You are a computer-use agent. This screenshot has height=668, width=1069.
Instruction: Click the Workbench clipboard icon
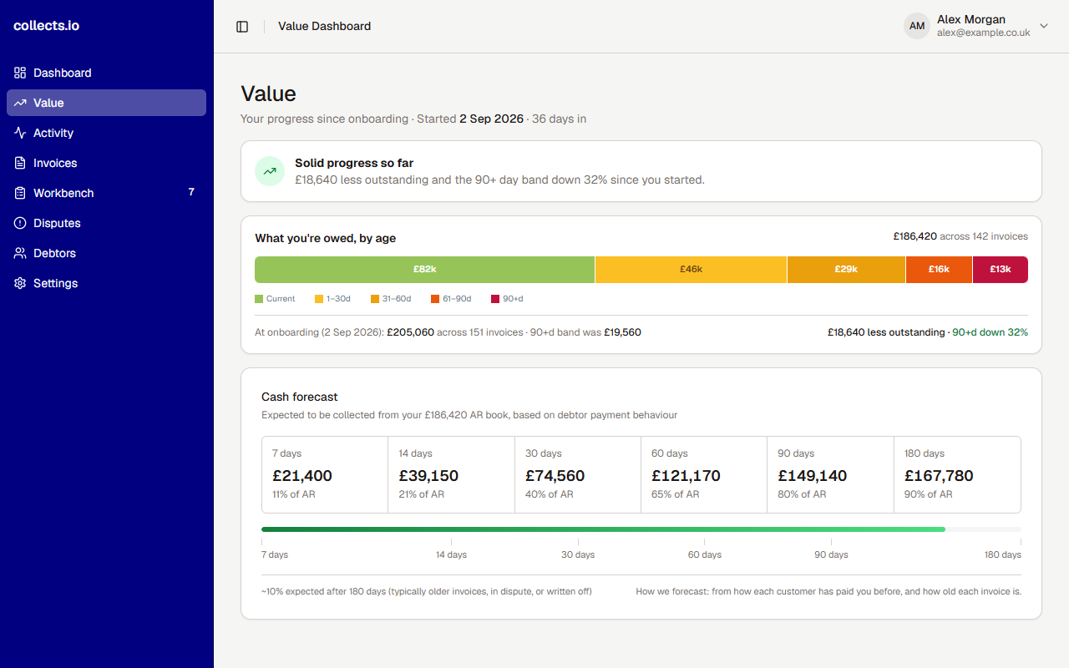[x=20, y=193]
